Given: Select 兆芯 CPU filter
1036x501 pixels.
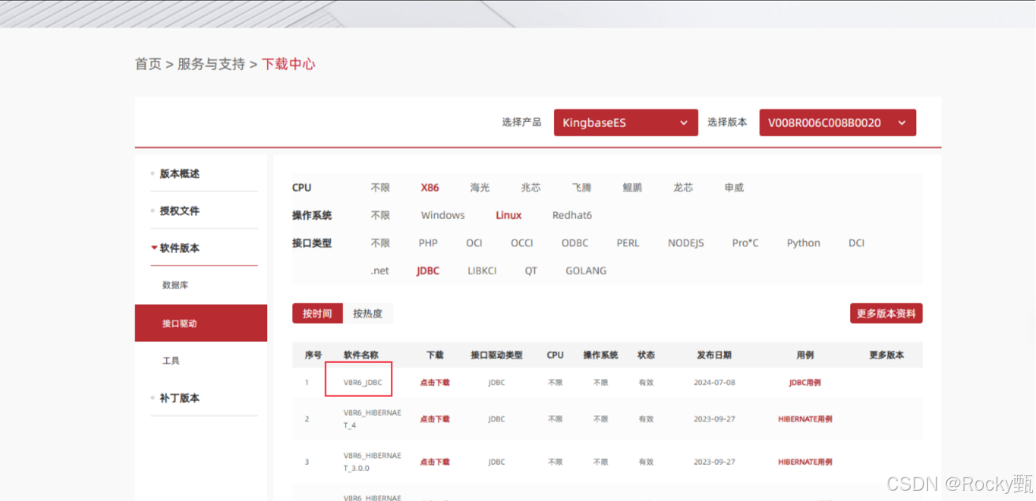Looking at the screenshot, I should point(531,187).
